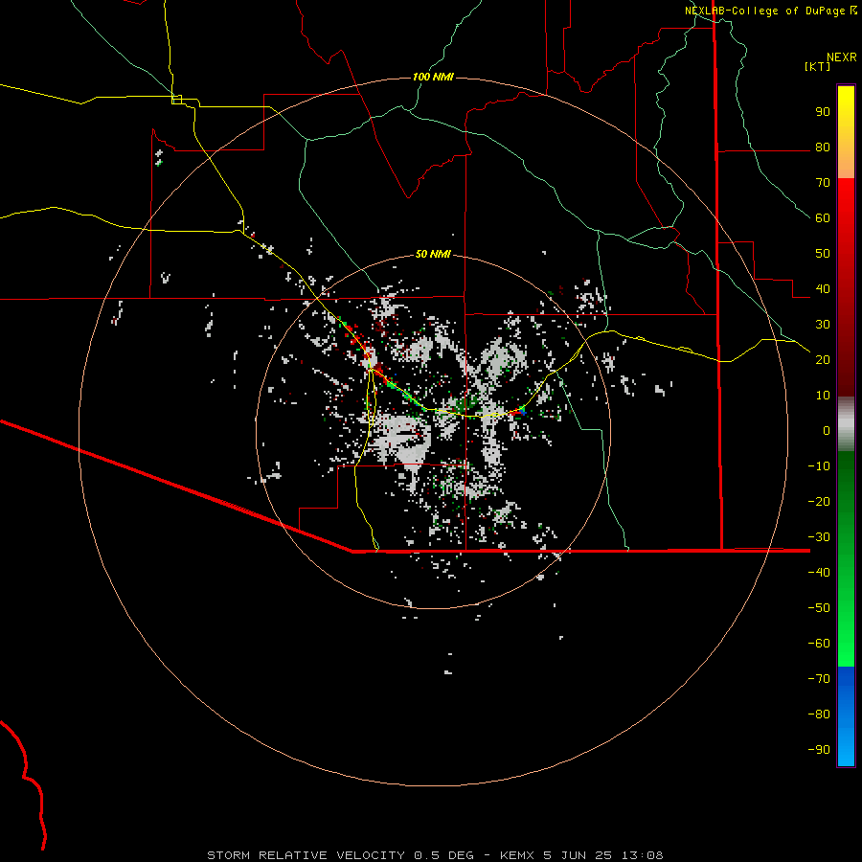Image resolution: width=862 pixels, height=862 pixels.
Task: Click the KEMX radar site identifier
Action: coord(517,855)
